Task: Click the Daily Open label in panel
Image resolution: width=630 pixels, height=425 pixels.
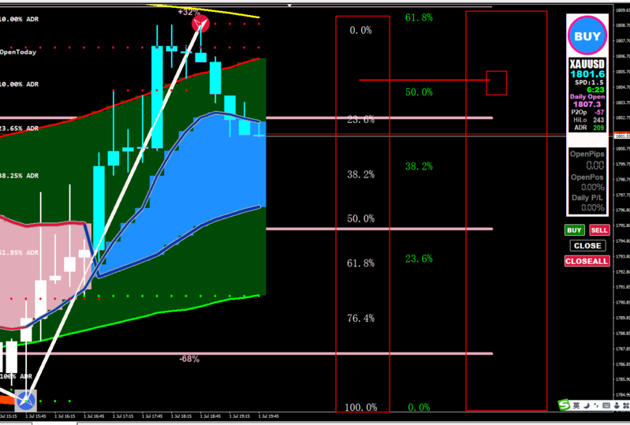Action: (x=587, y=96)
